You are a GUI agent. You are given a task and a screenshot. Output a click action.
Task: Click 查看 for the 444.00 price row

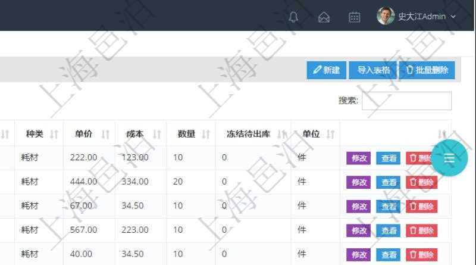(389, 182)
